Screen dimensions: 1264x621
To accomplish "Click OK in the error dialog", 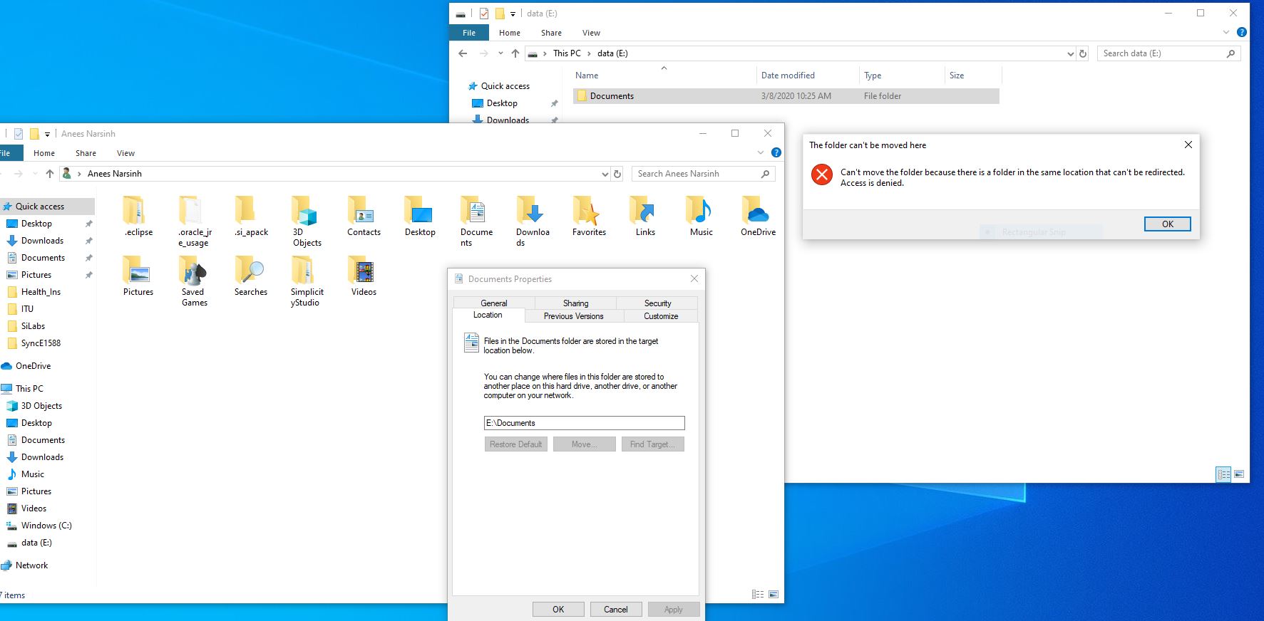I will pos(1168,224).
